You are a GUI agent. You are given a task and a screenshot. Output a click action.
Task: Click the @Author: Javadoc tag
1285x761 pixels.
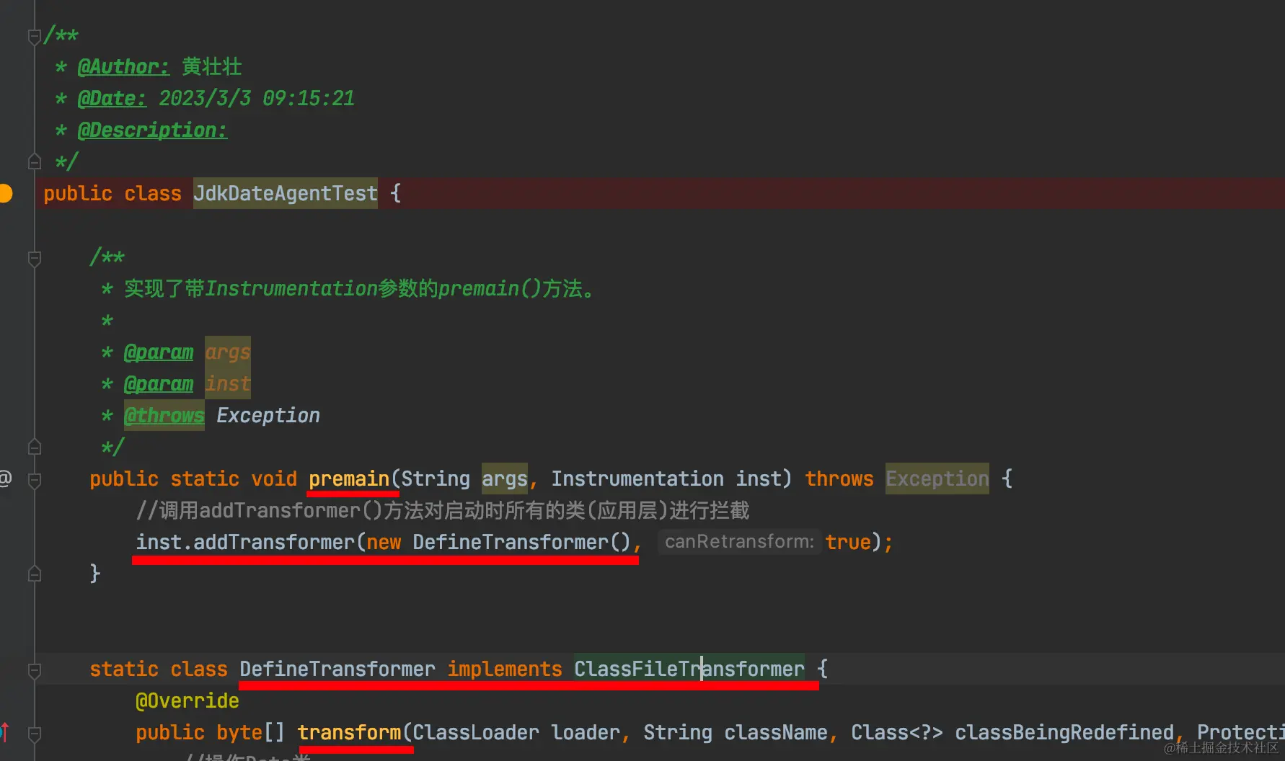pyautogui.click(x=123, y=67)
